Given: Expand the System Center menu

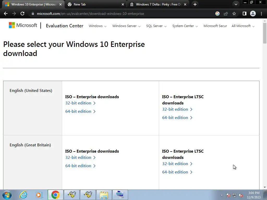Looking at the screenshot, I should (x=185, y=26).
